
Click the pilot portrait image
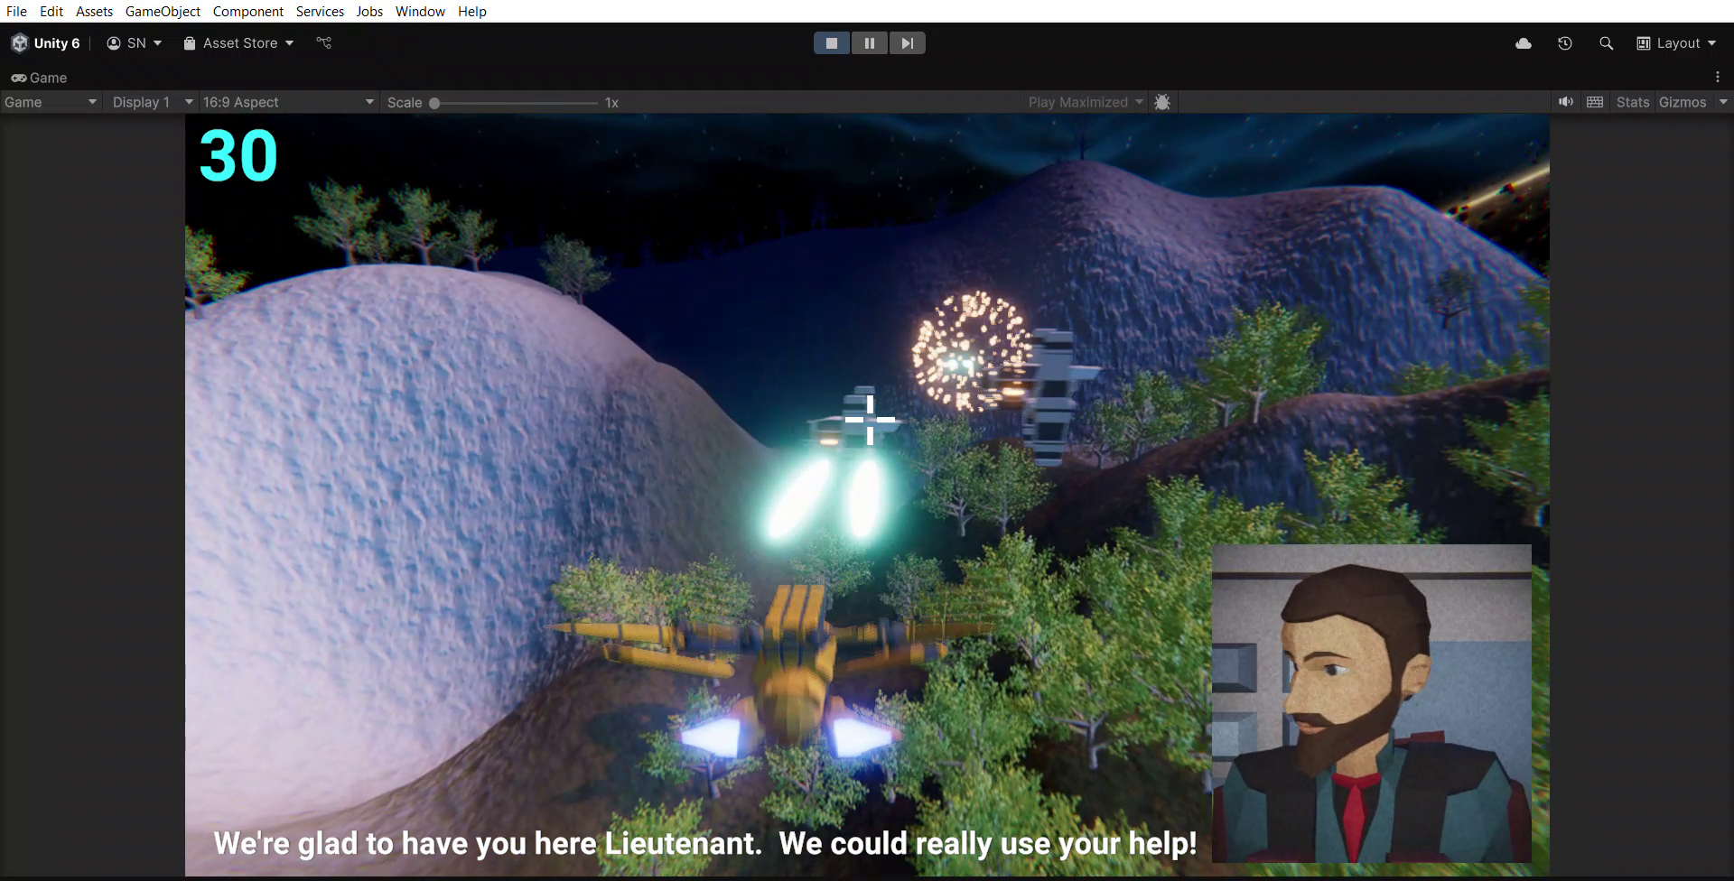pyautogui.click(x=1371, y=703)
